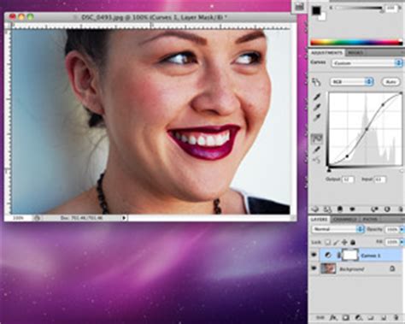
Task: Click the lower curve control point
Action: point(347,156)
